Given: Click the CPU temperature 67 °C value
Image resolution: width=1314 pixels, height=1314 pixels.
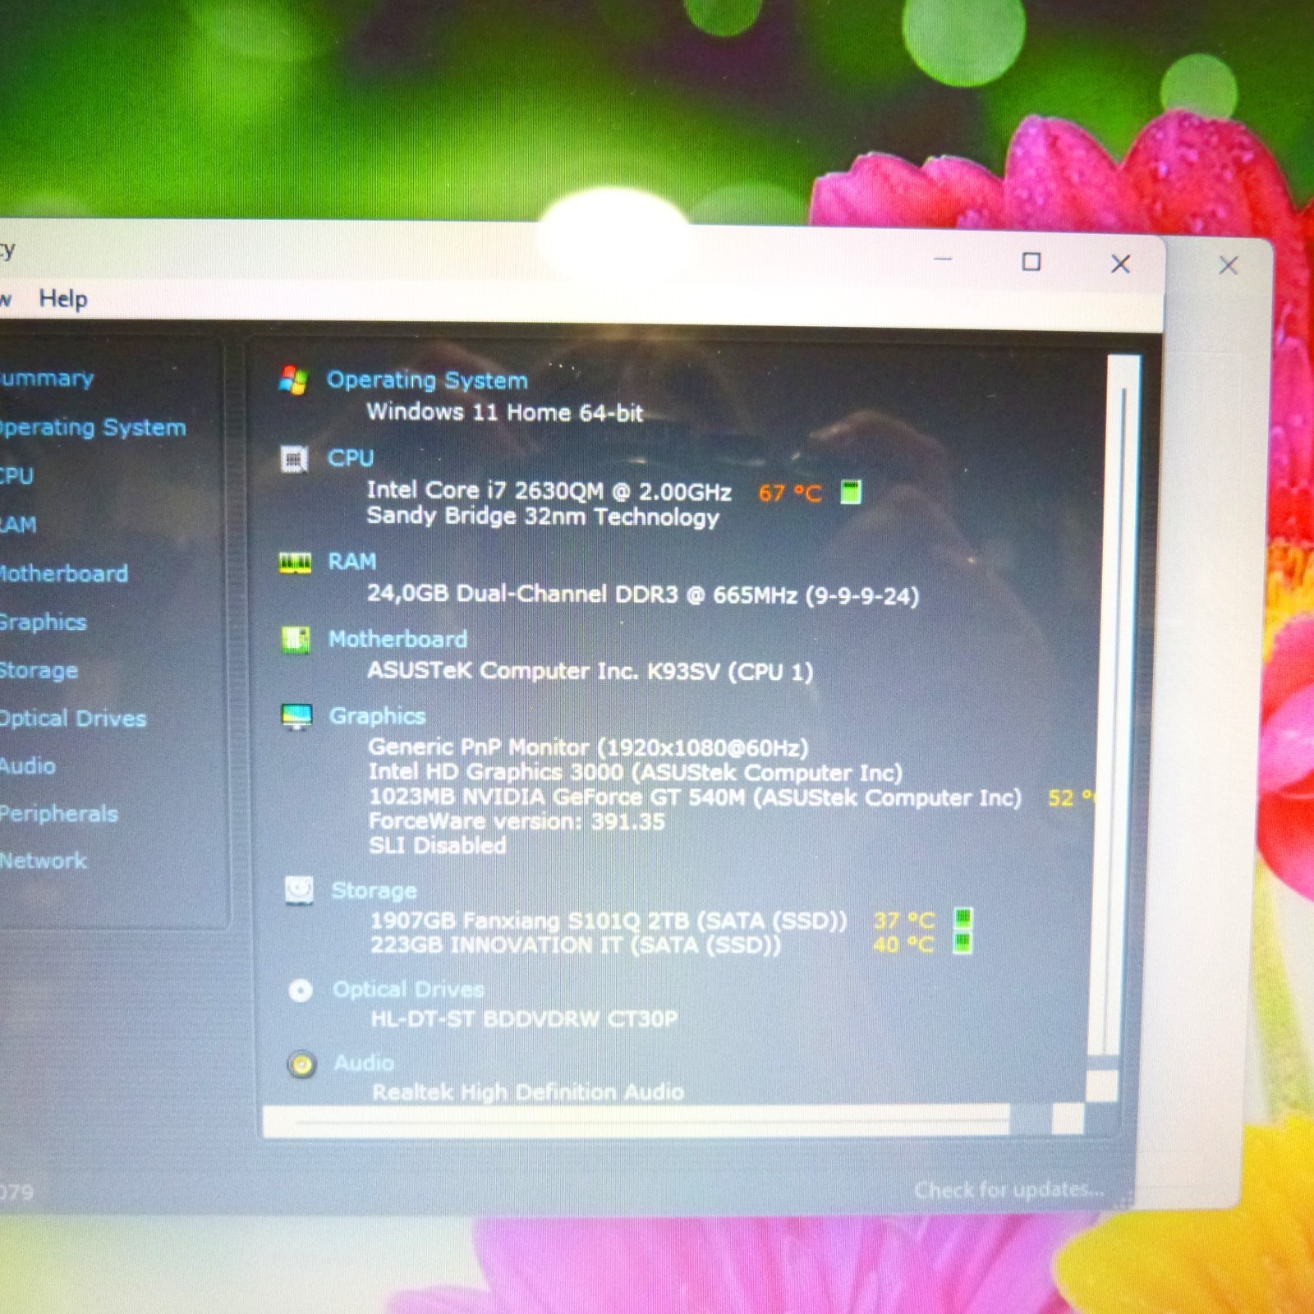Looking at the screenshot, I should [790, 493].
